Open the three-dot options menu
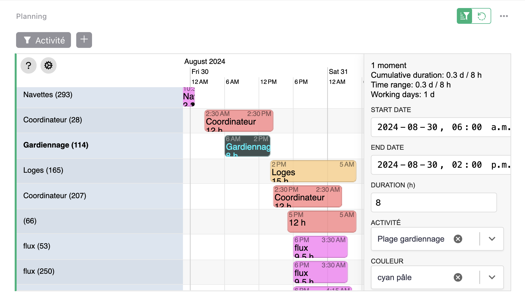The width and height of the screenshot is (525, 305). pos(504,16)
